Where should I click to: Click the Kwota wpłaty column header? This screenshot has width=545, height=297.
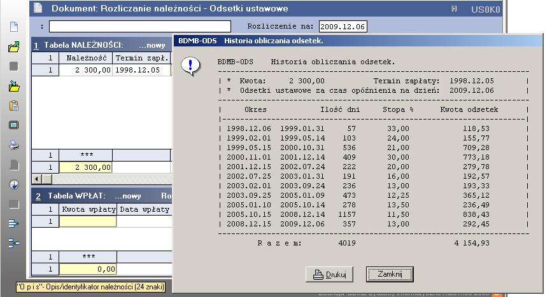pos(88,209)
